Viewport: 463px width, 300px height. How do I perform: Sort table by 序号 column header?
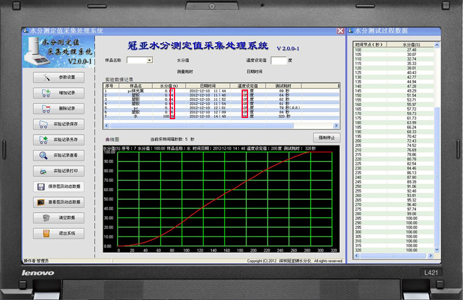coord(111,86)
